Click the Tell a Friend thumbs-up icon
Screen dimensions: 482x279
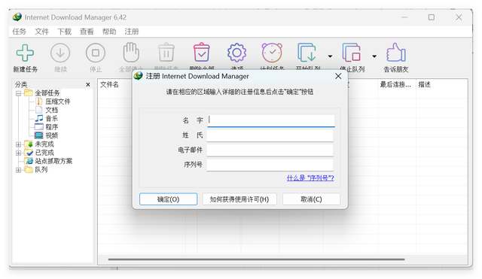tap(396, 53)
